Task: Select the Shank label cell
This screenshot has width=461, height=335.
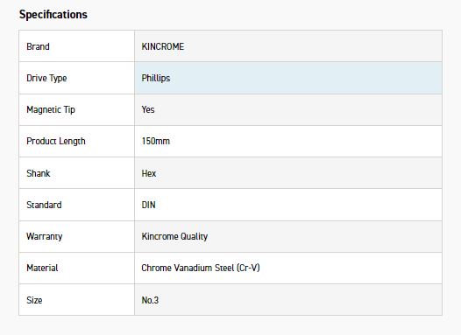Action: pos(77,173)
